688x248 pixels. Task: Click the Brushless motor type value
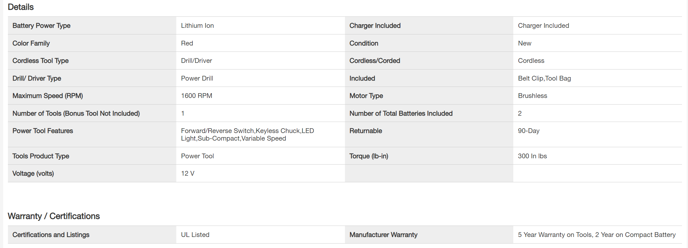(x=532, y=96)
